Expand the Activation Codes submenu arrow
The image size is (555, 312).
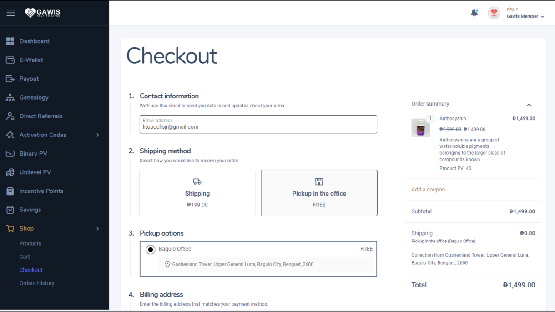[98, 135]
